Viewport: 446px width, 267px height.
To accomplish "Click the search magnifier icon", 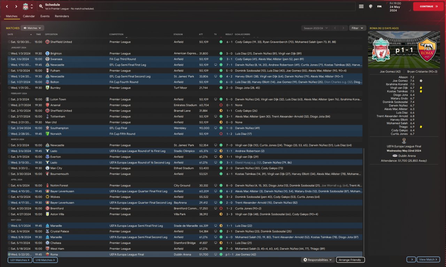I will click(x=41, y=7).
